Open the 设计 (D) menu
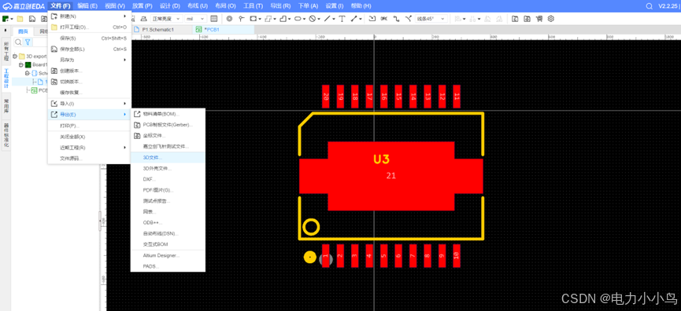681x311 pixels. click(170, 6)
